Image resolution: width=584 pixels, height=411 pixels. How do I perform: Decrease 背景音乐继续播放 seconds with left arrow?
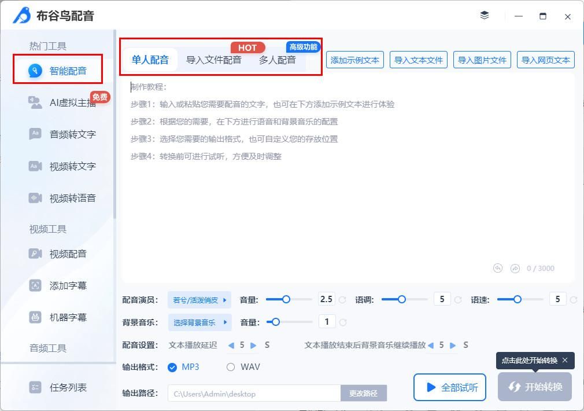[431, 345]
